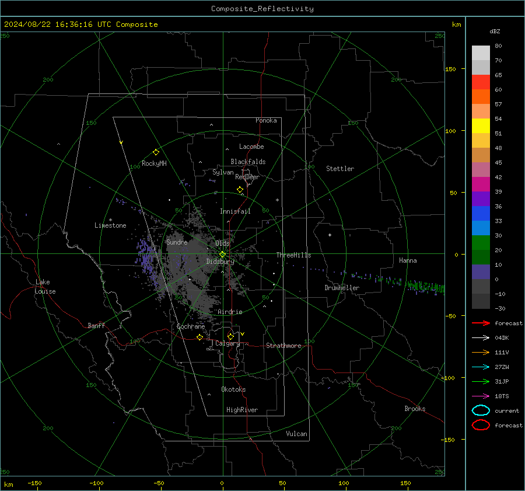Click the white asterisk east of Innisfail

click(x=277, y=200)
